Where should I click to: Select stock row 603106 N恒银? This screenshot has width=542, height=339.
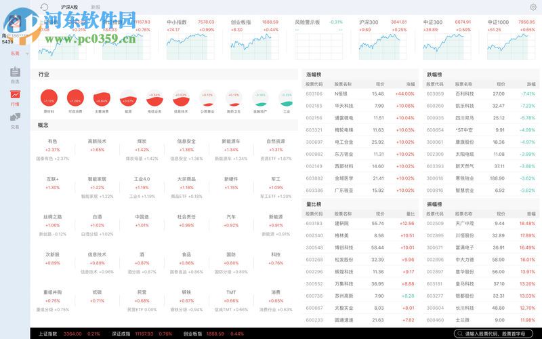click(360, 94)
